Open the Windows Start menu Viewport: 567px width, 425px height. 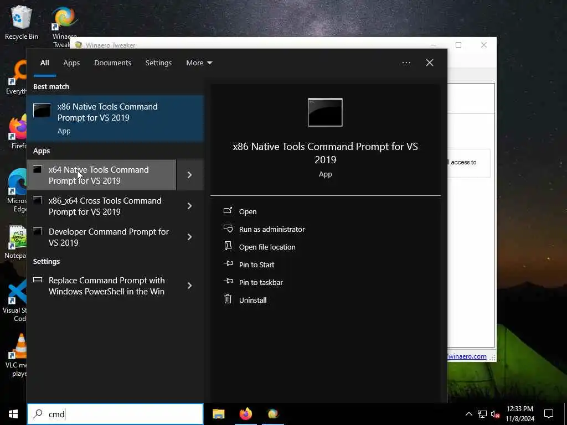13,414
